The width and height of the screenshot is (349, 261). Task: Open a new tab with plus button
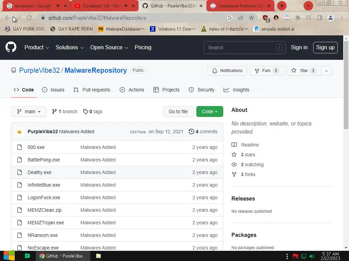(282, 6)
